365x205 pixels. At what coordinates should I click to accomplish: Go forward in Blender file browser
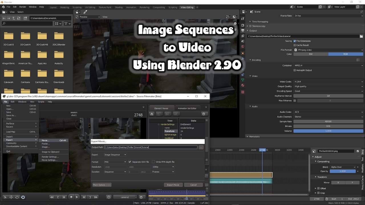pyautogui.click(x=9, y=18)
